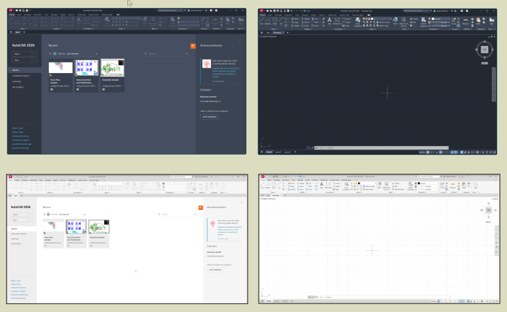Click the Paste icon in light drawing window
Screen dimensions: 507x312
click(463, 185)
